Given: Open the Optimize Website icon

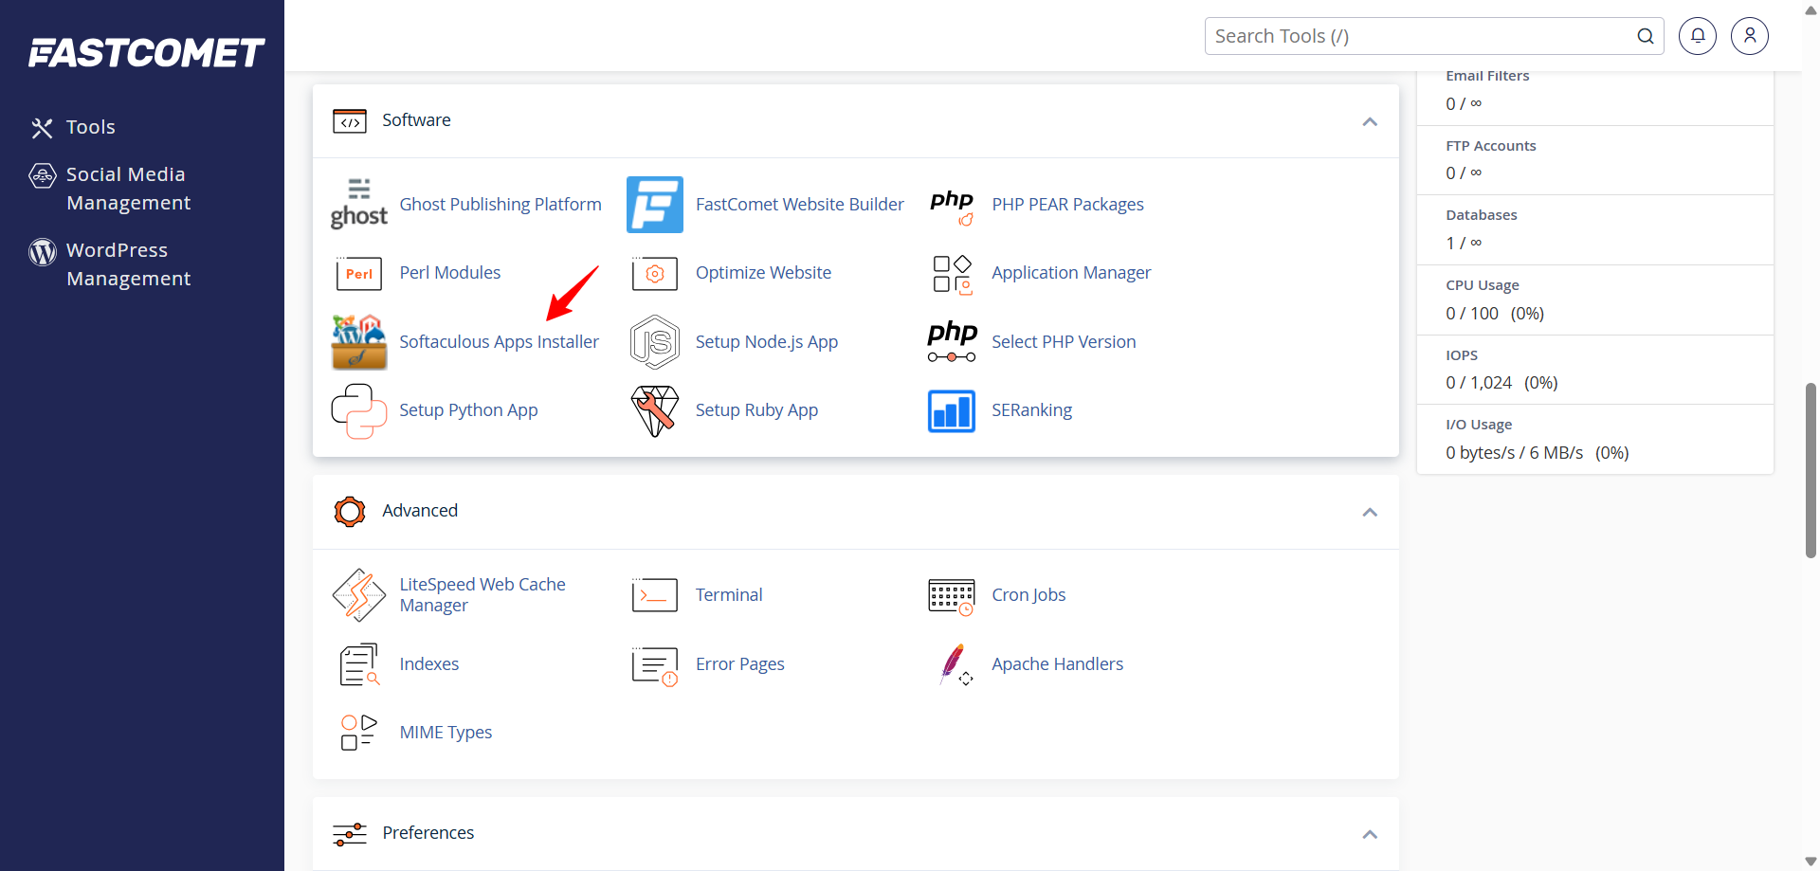Looking at the screenshot, I should (655, 273).
